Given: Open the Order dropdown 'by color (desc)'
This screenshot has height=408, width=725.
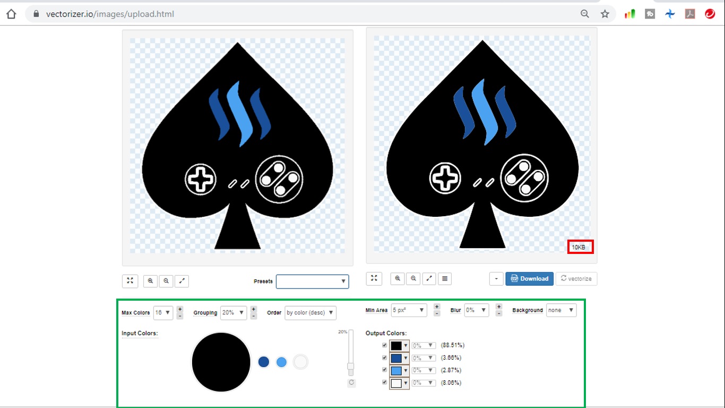Looking at the screenshot, I should pyautogui.click(x=310, y=312).
